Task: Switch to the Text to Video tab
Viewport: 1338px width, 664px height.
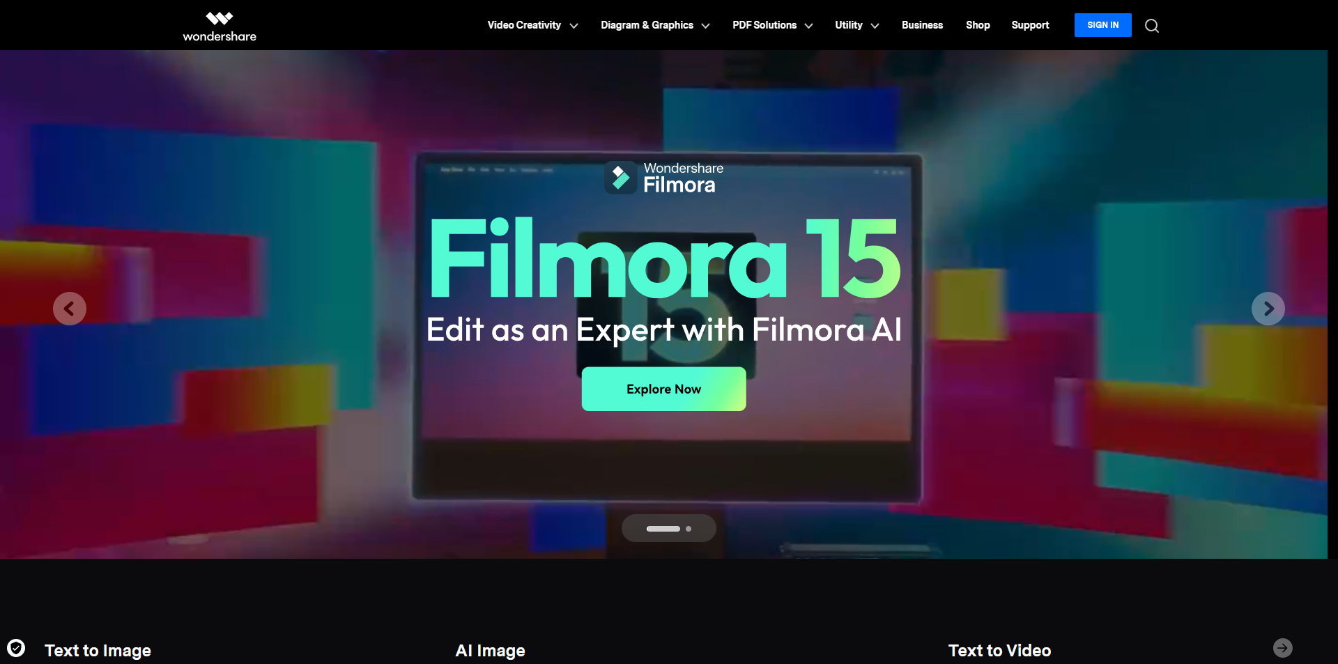Action: 999,650
